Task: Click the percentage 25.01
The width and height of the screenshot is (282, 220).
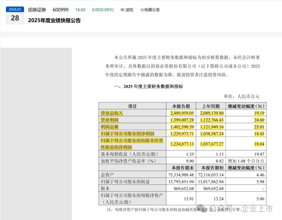Action: [259, 127]
